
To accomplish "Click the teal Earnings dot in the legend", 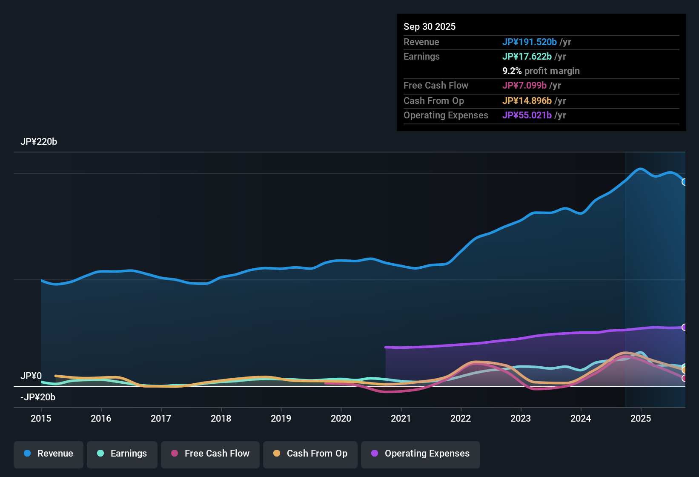I will [x=100, y=454].
